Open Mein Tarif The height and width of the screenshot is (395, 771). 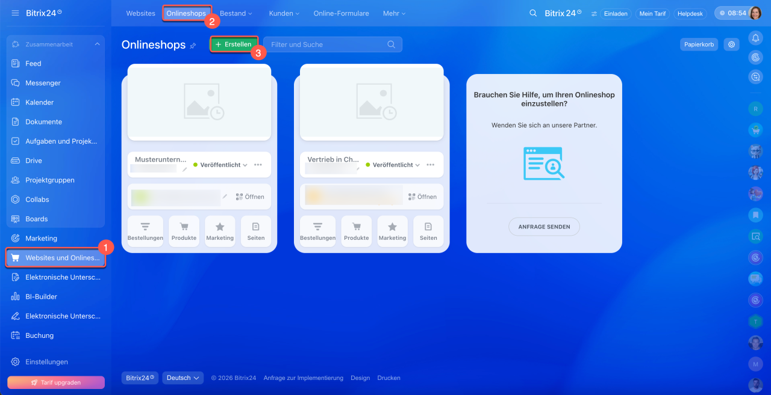653,13
